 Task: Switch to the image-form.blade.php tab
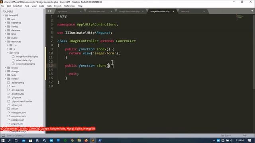tap(129, 12)
